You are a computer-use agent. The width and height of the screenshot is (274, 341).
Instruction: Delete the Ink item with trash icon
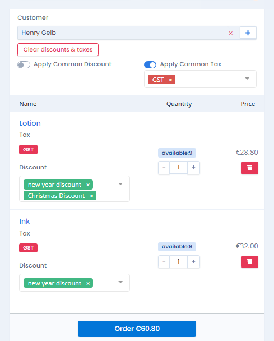coord(249,261)
